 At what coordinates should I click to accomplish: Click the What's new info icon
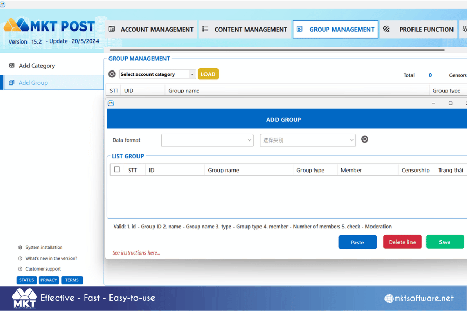pyautogui.click(x=20, y=258)
